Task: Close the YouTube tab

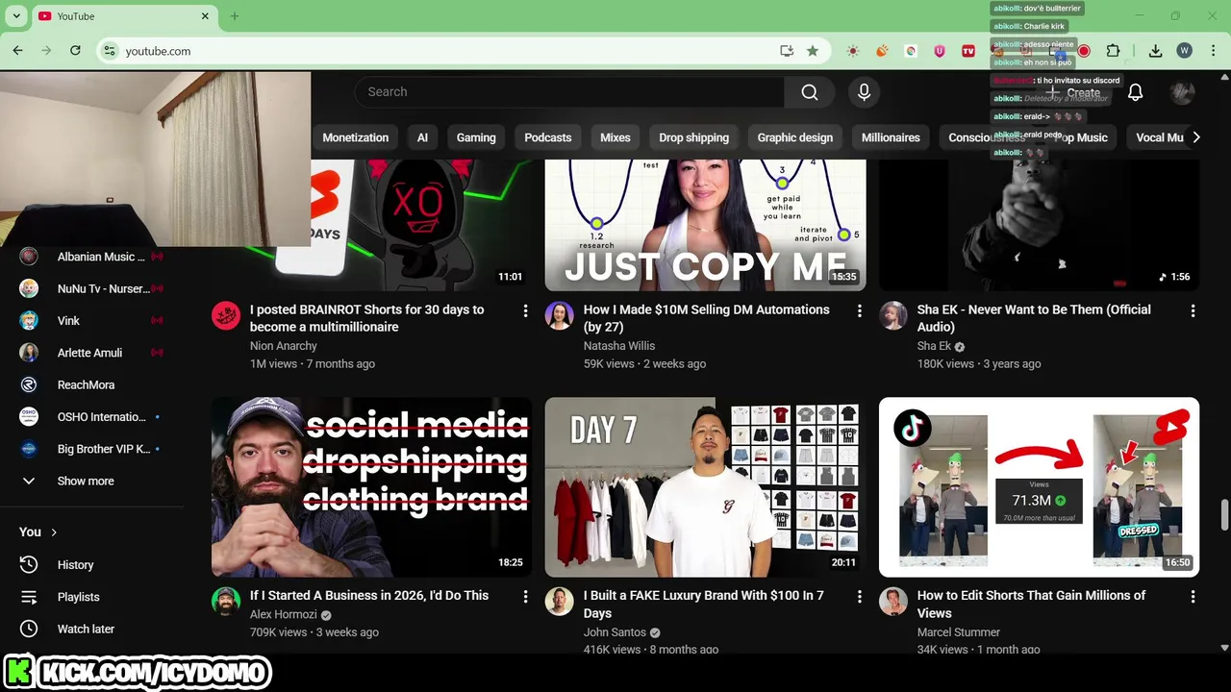Action: click(205, 16)
